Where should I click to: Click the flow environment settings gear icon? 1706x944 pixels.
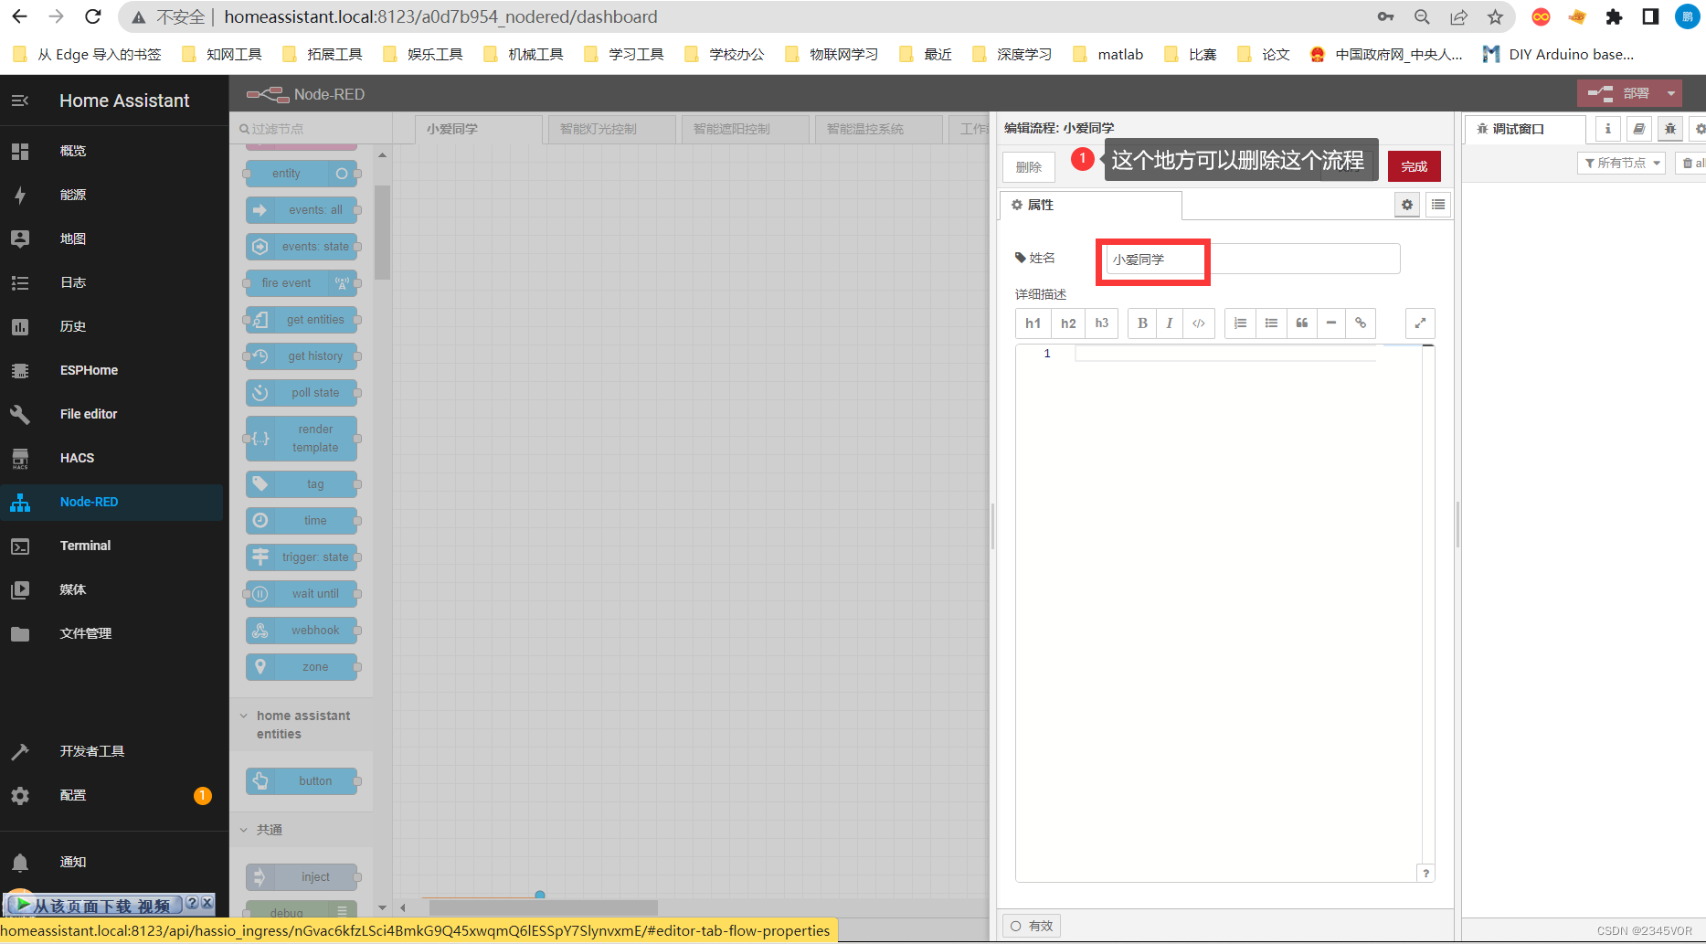point(1407,205)
